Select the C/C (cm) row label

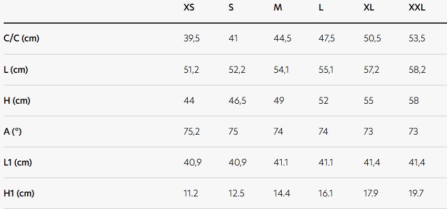[x=22, y=38]
